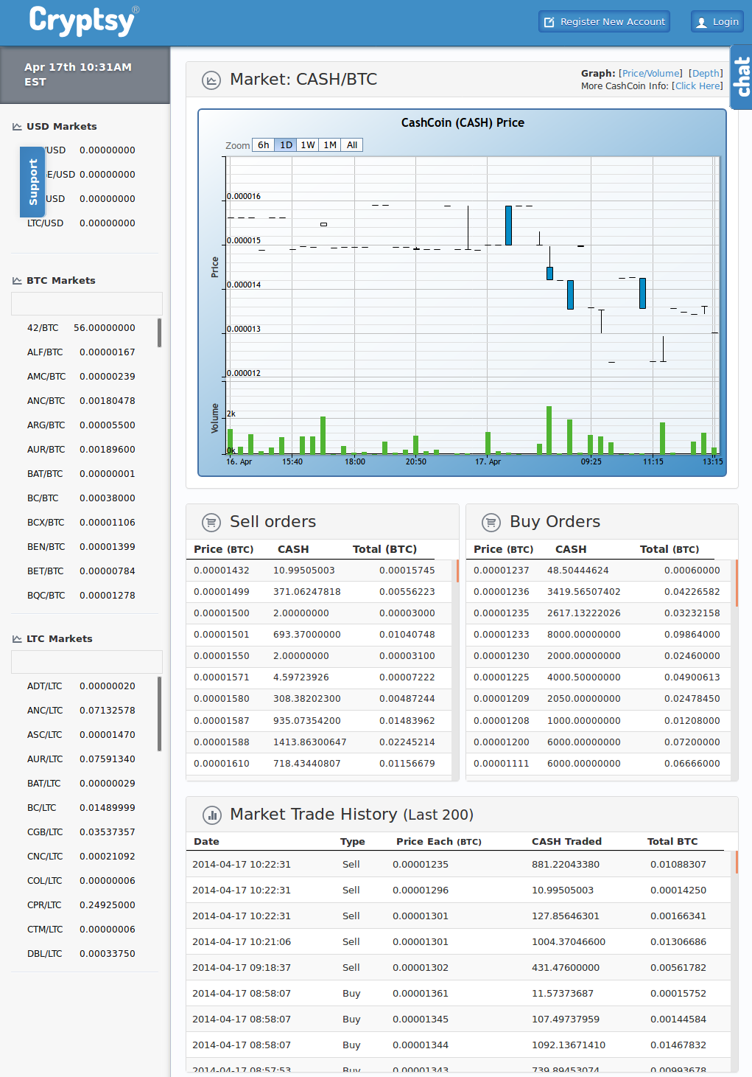The height and width of the screenshot is (1077, 752).
Task: Open the AUR/LTC market
Action: [81, 759]
